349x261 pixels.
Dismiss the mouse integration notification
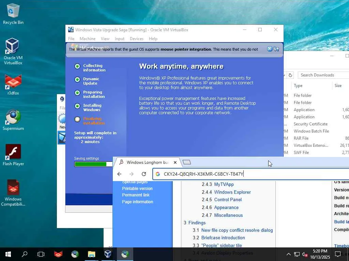(270, 49)
